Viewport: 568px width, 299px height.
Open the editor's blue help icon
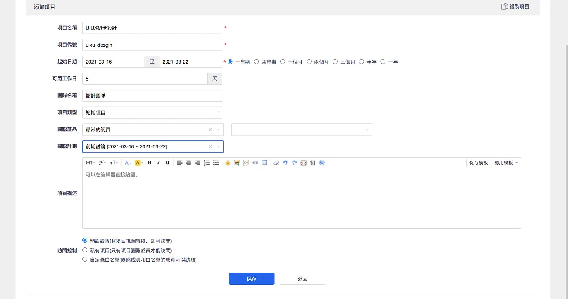322,163
